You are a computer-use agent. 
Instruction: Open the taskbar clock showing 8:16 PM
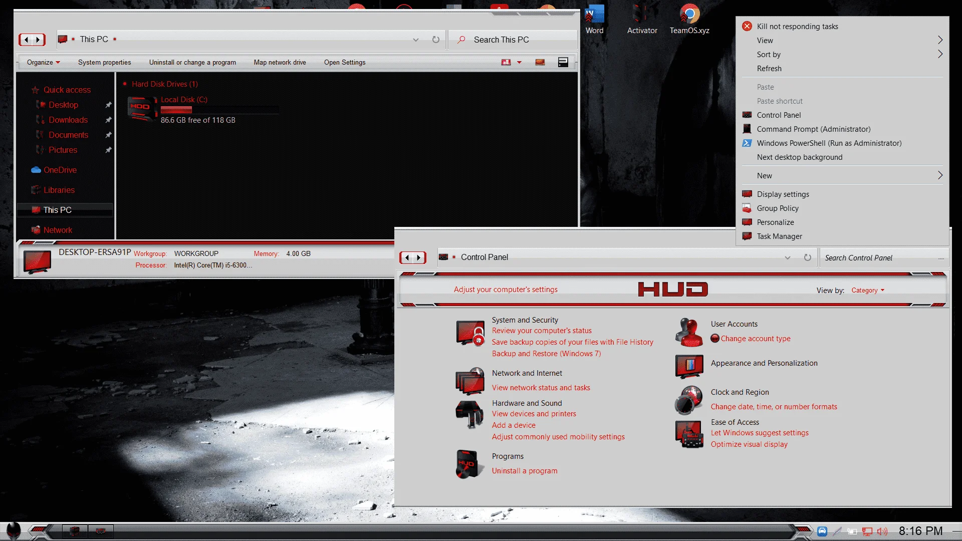(920, 531)
